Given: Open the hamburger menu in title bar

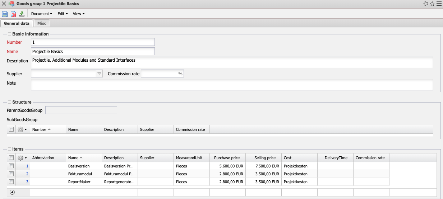Looking at the screenshot, I should [439, 4].
